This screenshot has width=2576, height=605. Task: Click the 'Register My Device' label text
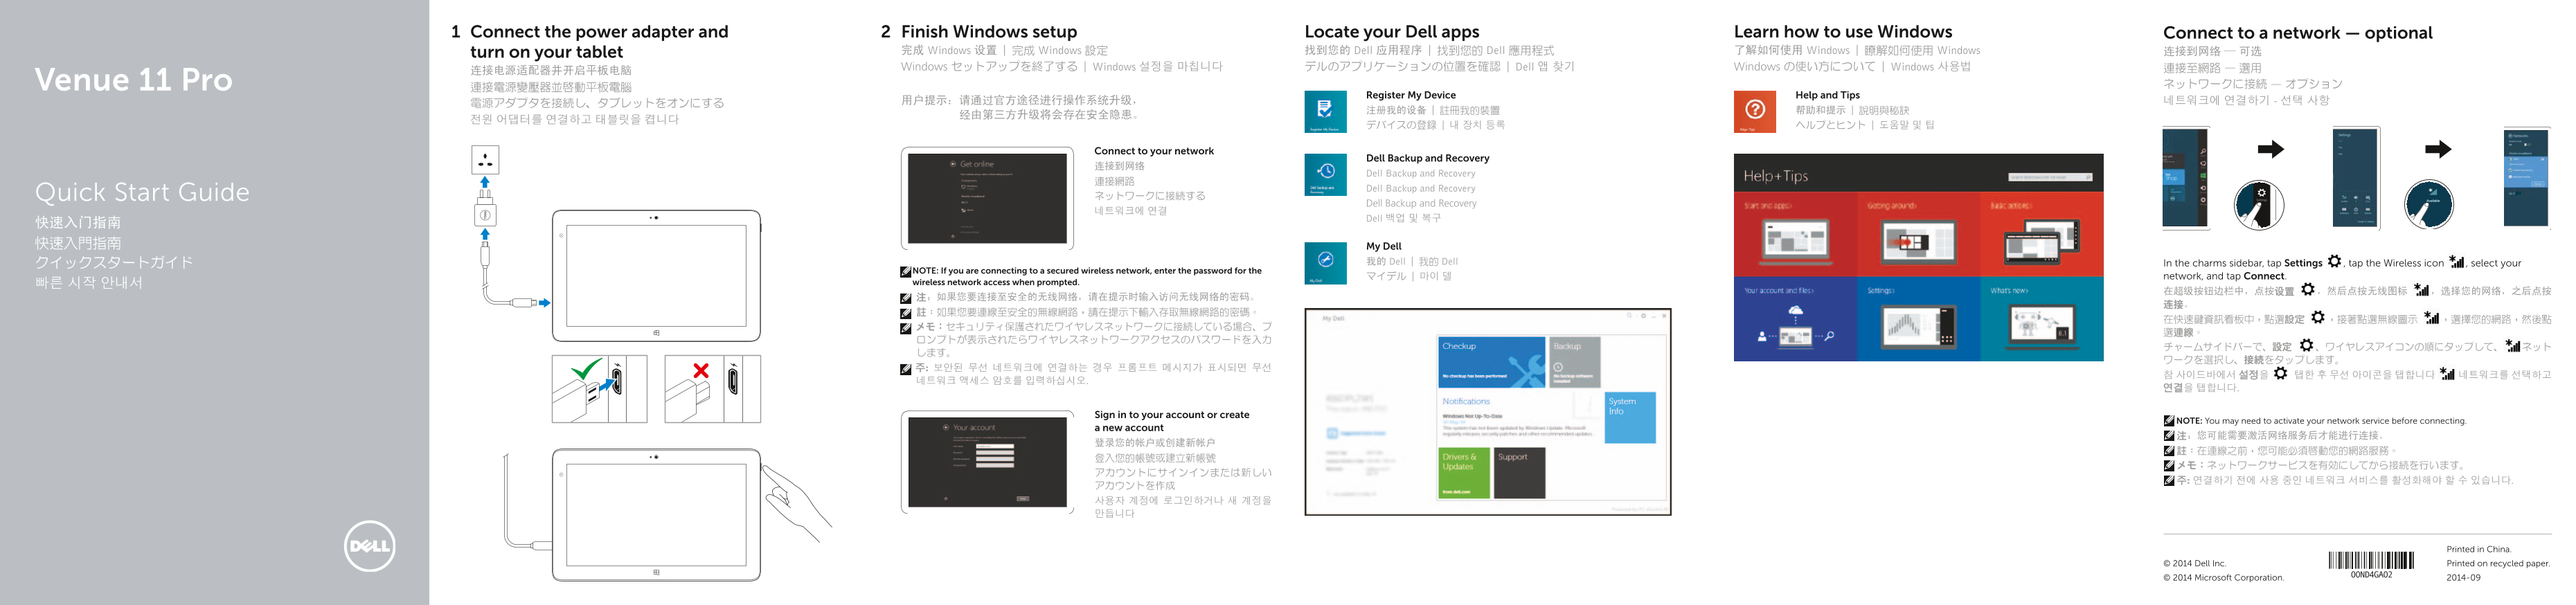click(x=1410, y=95)
